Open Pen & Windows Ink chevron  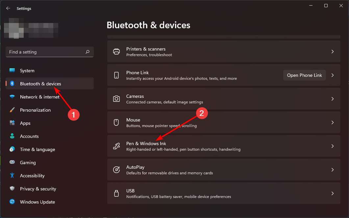[x=333, y=146]
